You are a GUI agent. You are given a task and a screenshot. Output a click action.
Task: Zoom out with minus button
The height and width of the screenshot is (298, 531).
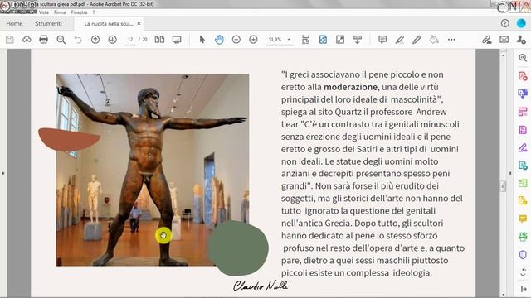[x=236, y=40]
